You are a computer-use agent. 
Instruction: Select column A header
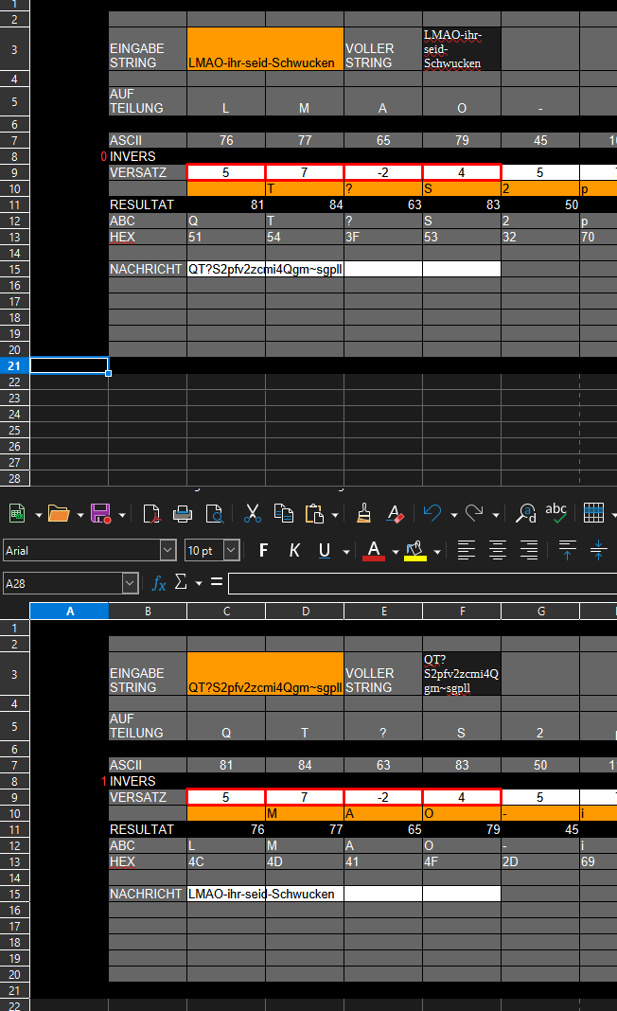pyautogui.click(x=69, y=612)
